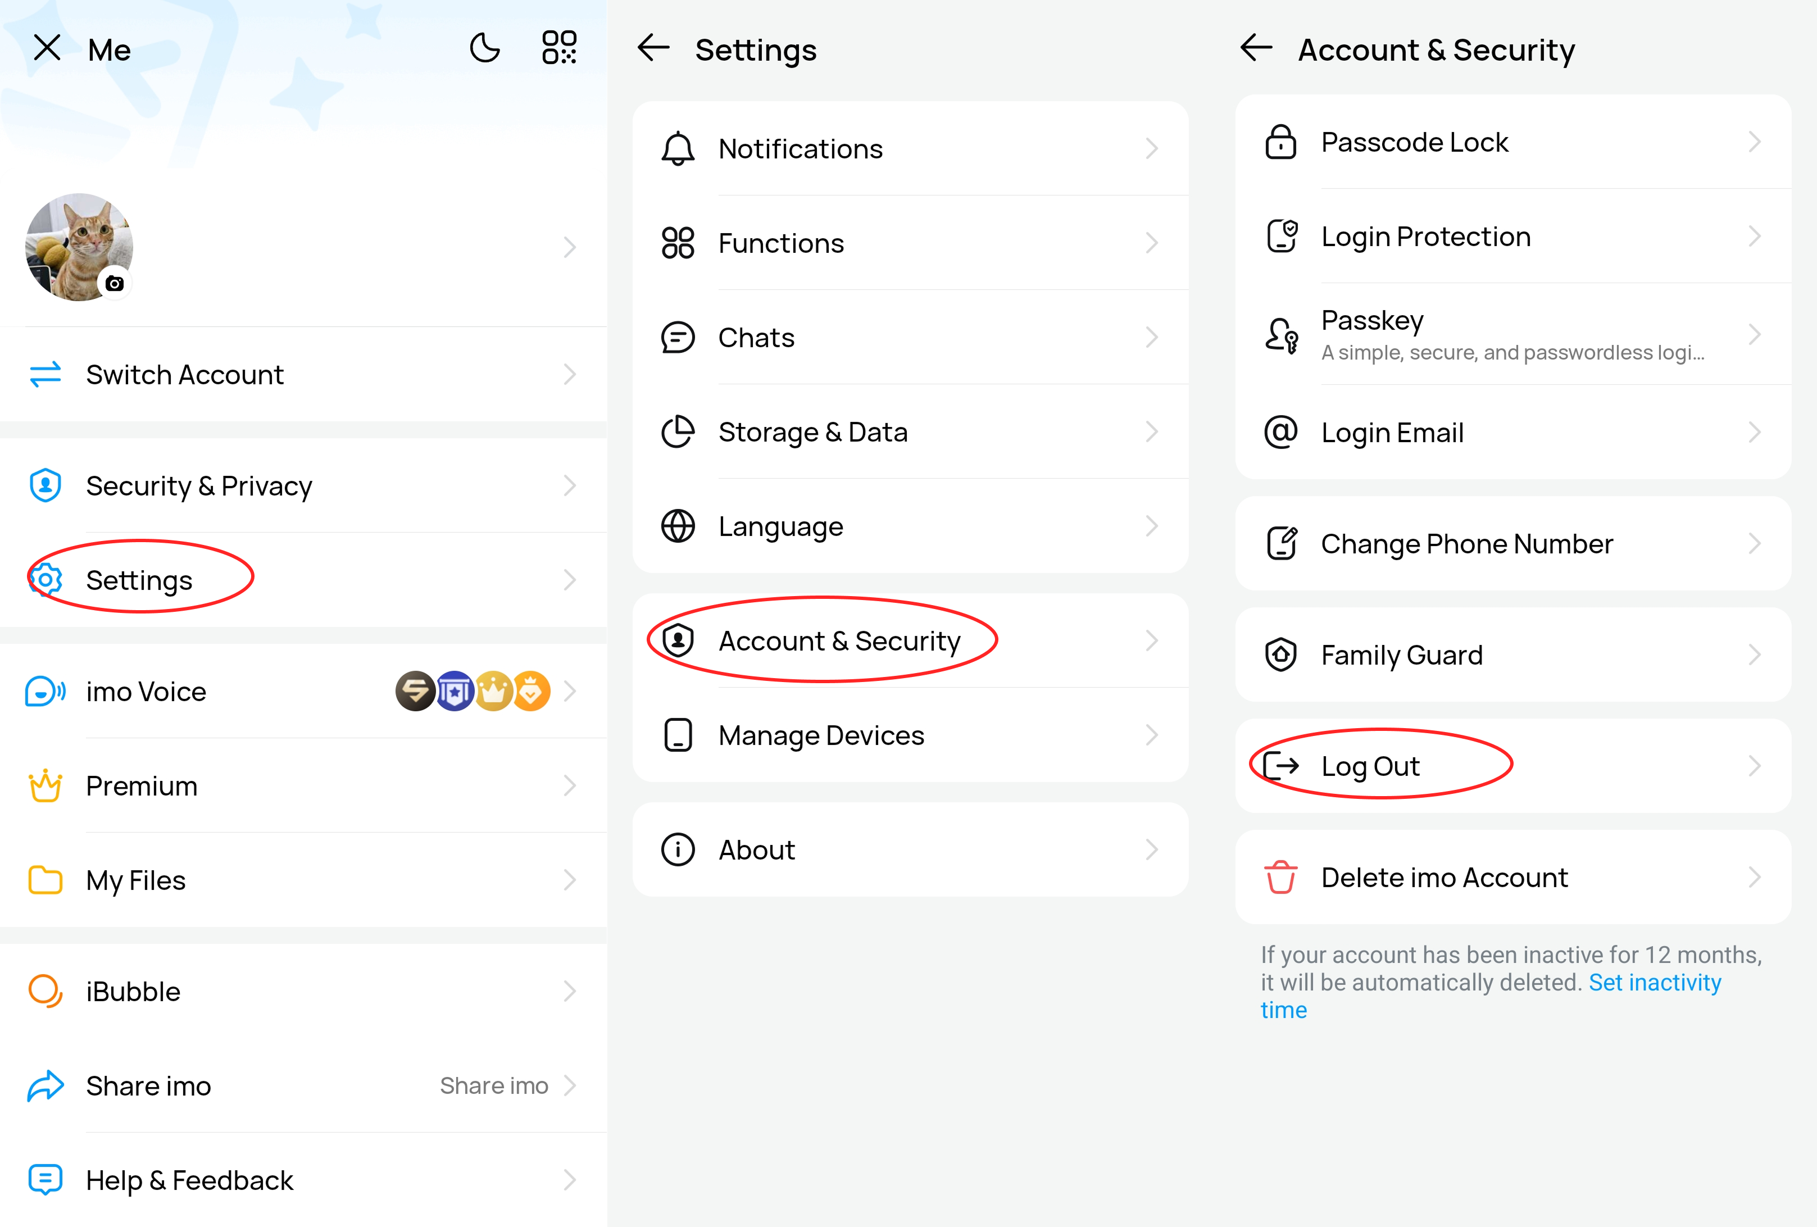
Task: Open the Passkey option
Action: (x=1513, y=334)
